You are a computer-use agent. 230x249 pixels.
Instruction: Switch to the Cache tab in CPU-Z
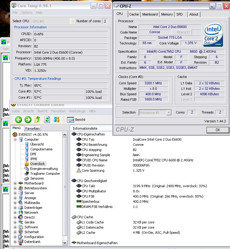134,14
